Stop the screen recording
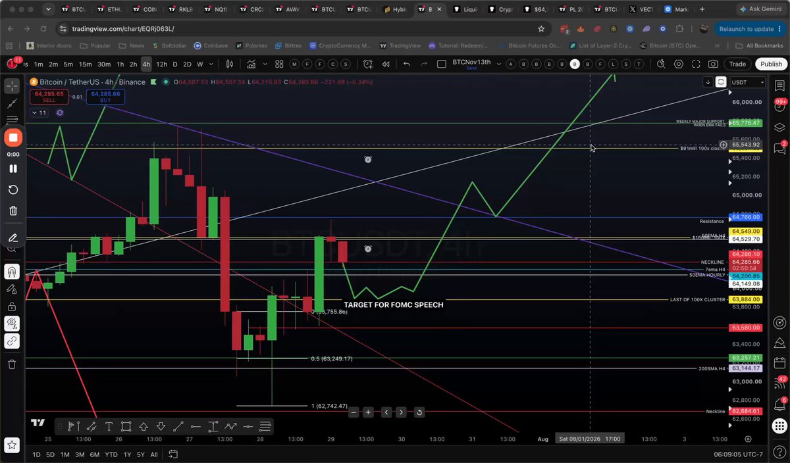Viewport: 790px width, 463px height. coord(13,137)
